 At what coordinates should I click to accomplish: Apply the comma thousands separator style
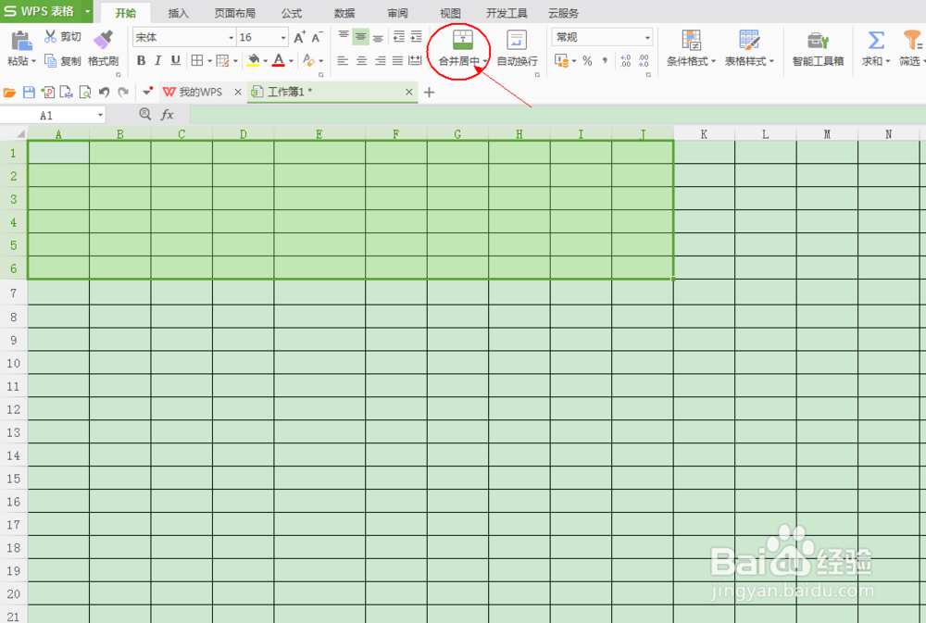[x=605, y=60]
